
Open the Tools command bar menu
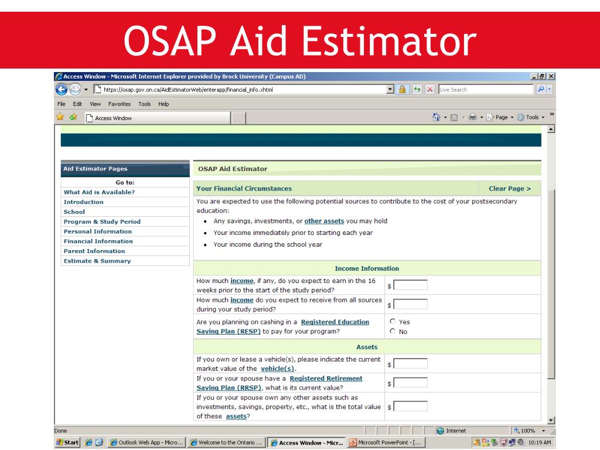(x=531, y=117)
